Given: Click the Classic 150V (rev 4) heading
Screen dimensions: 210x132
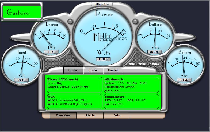Looking at the screenshot, I should pos(63,79).
